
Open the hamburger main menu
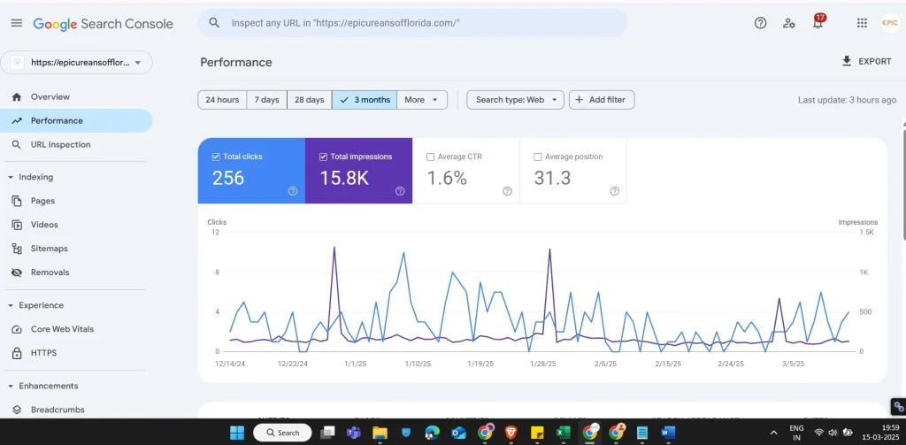tap(17, 23)
